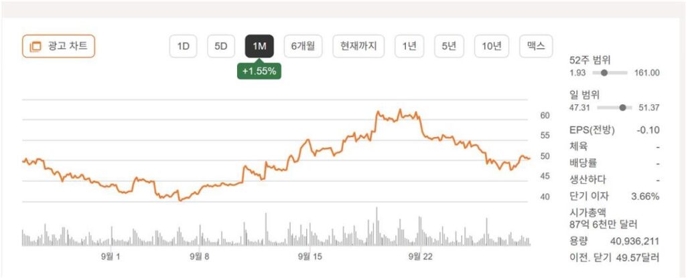This screenshot has width=686, height=278.
Task: Click the 일 범위 slider handle
Action: coord(624,108)
